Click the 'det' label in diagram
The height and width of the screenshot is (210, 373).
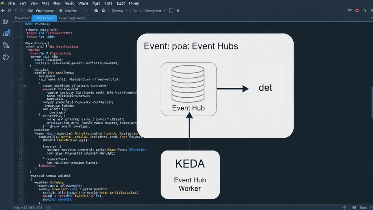265,88
